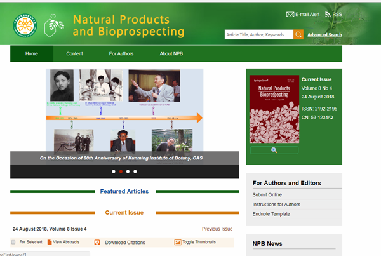
Task: Click the 80th Anniversary timeline slide image
Action: pyautogui.click(x=124, y=110)
